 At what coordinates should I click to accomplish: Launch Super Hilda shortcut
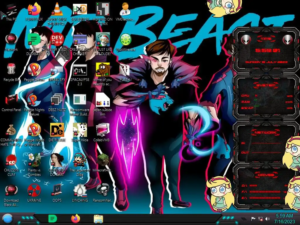(80, 132)
